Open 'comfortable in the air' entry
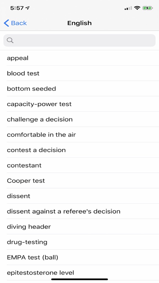Screen dimensions: 159x283 coord(79,135)
